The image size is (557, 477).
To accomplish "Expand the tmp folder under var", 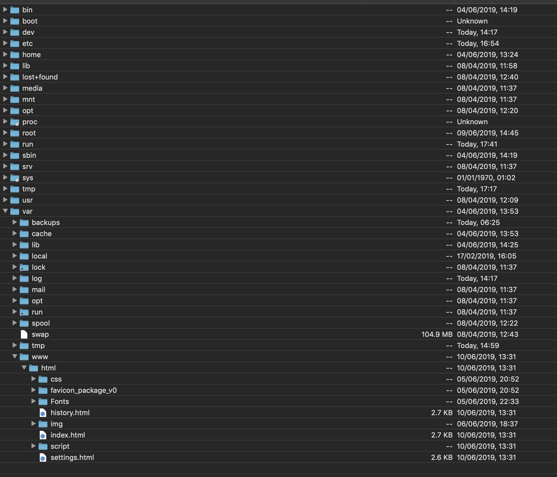I will point(14,345).
